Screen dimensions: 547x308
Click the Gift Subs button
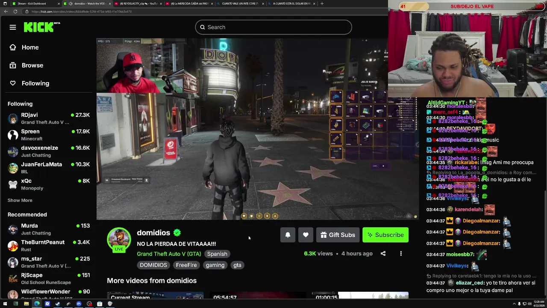click(x=338, y=235)
